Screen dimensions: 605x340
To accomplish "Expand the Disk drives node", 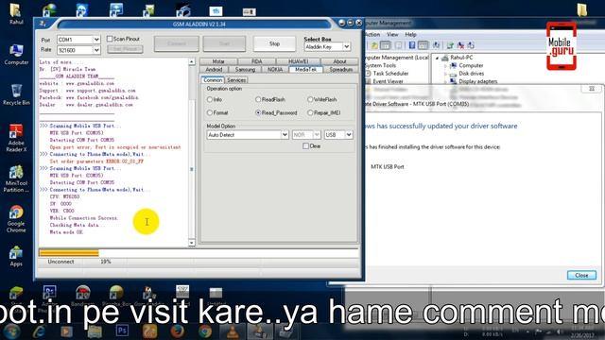I will (x=445, y=74).
